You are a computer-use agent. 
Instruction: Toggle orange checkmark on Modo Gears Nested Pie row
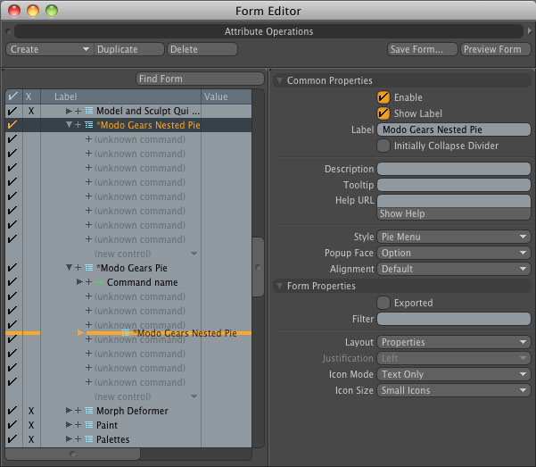pyautogui.click(x=12, y=125)
